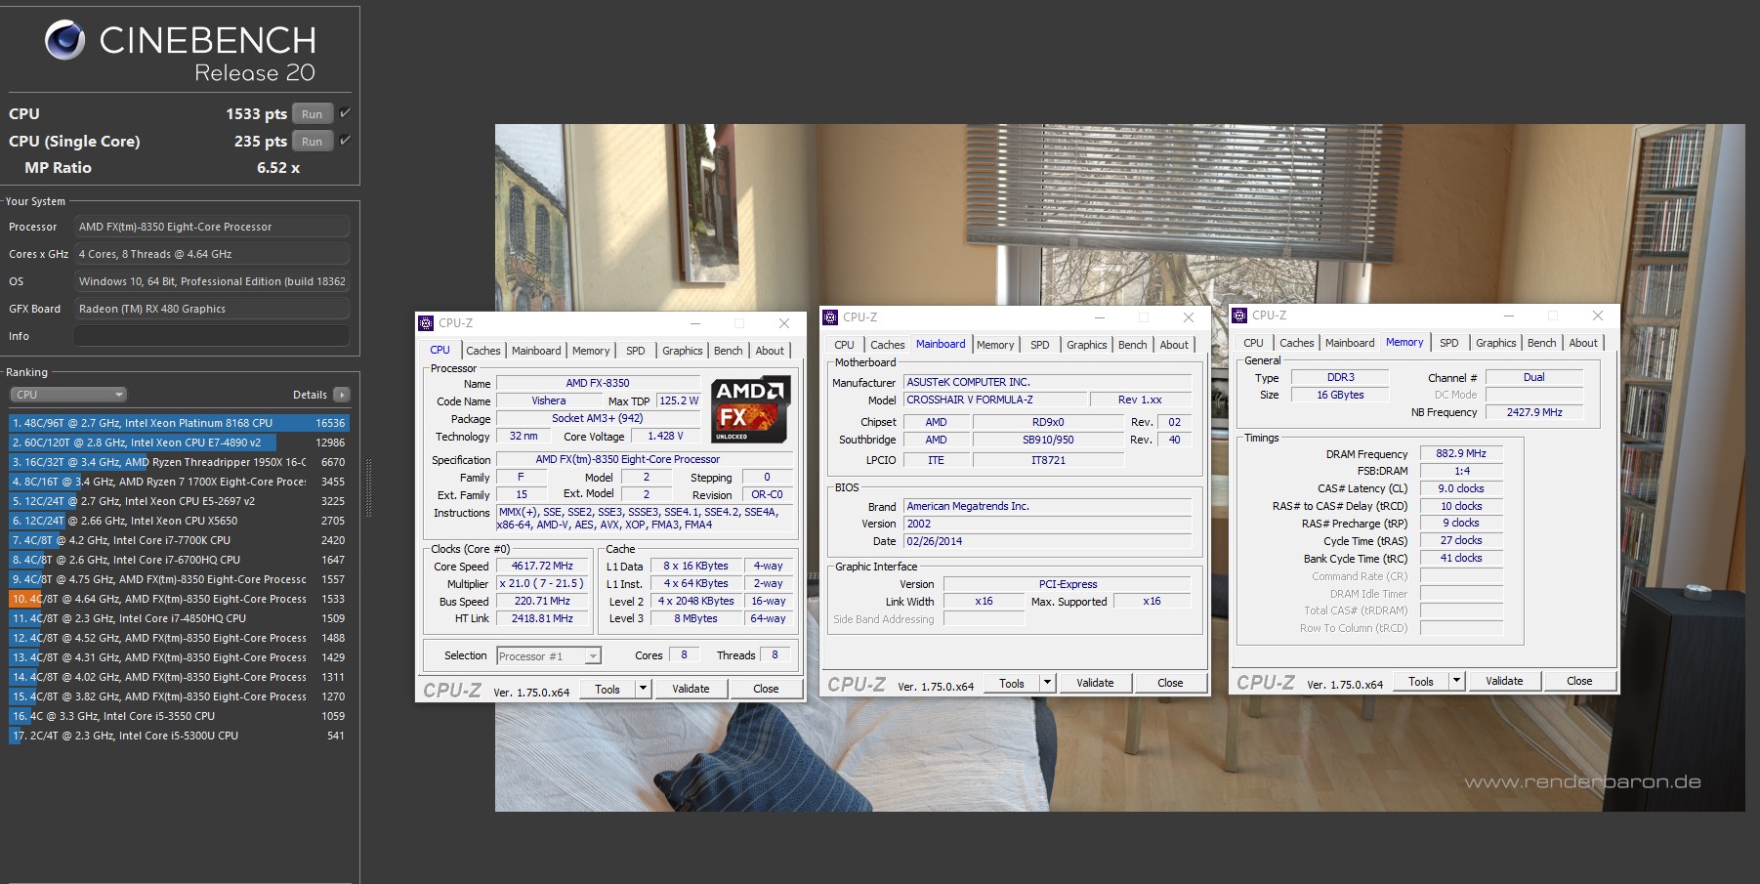Select the Xeon X5650 ranking row
The width and height of the screenshot is (1760, 884).
[x=179, y=521]
